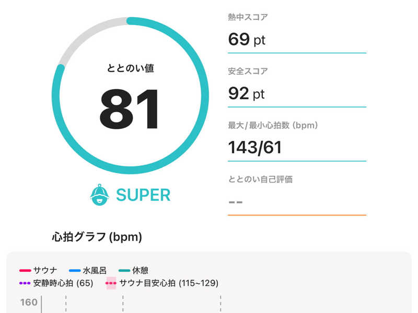Click the SUPER rank label text
This screenshot has width=418, height=313.
click(143, 195)
